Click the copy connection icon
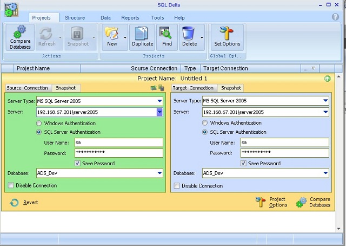 tap(161, 88)
